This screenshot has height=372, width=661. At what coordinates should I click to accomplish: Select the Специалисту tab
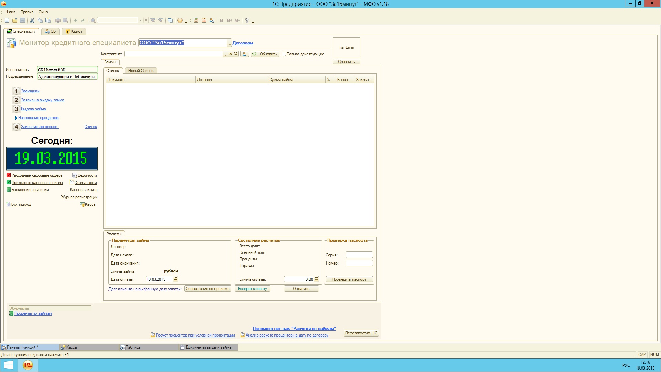pos(21,31)
